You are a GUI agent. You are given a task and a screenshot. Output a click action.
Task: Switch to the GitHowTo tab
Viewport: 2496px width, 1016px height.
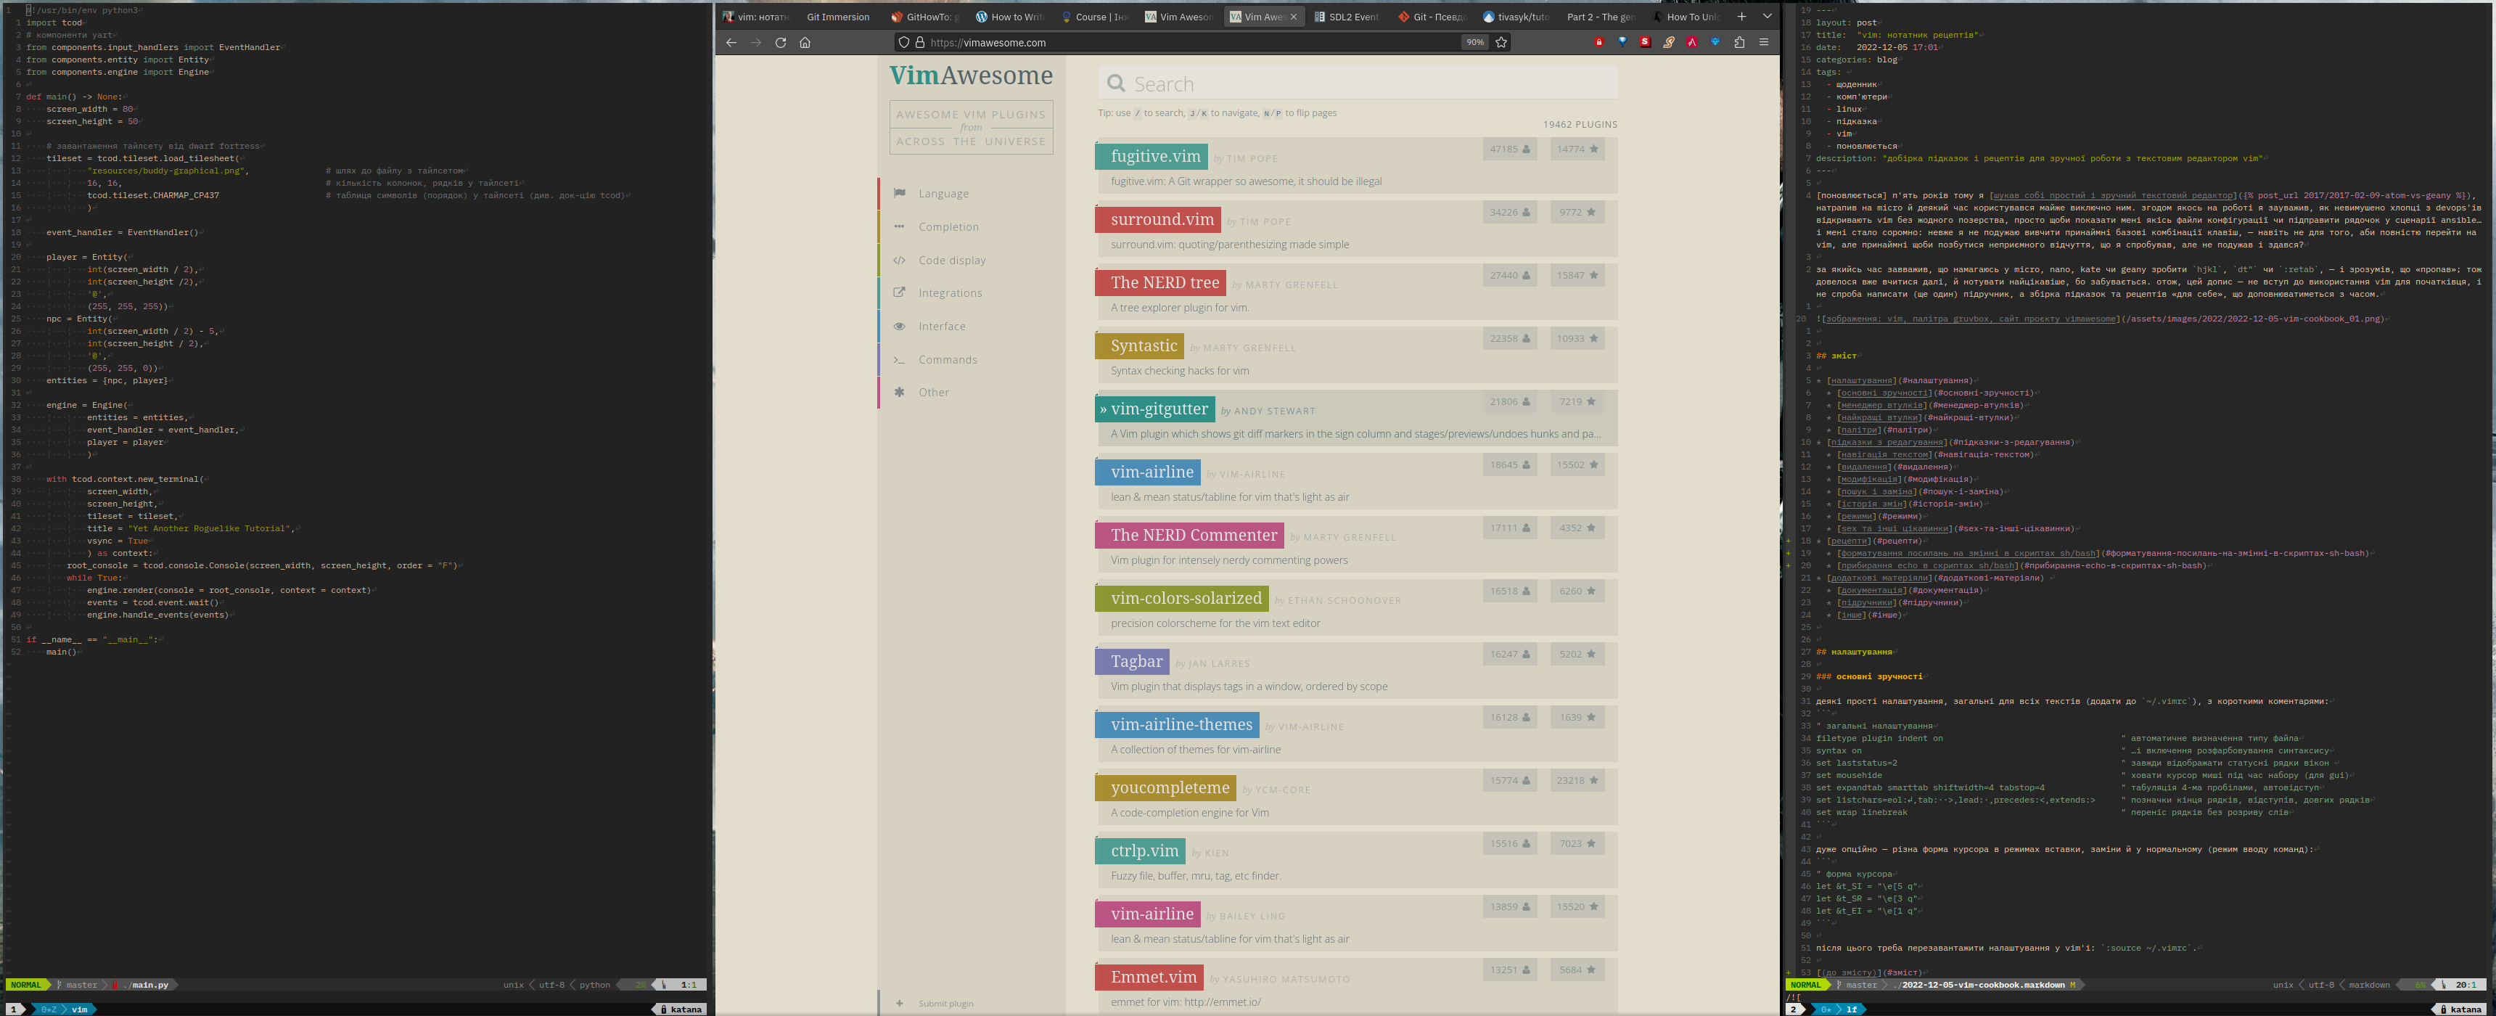[x=925, y=17]
